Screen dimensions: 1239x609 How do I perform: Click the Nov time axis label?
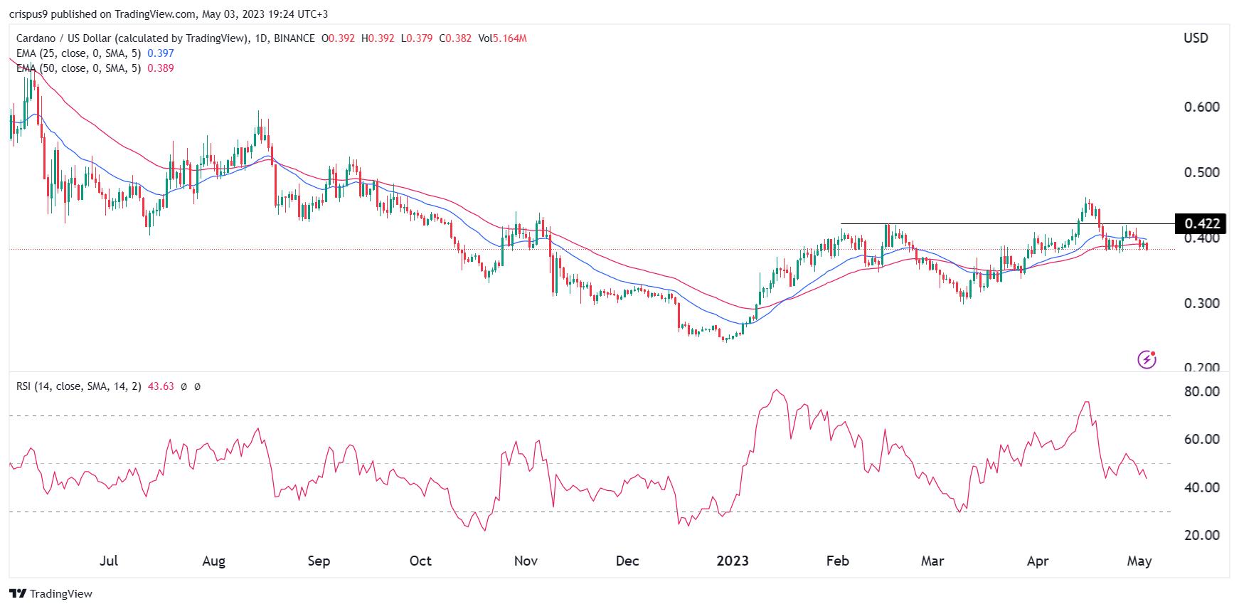[526, 561]
